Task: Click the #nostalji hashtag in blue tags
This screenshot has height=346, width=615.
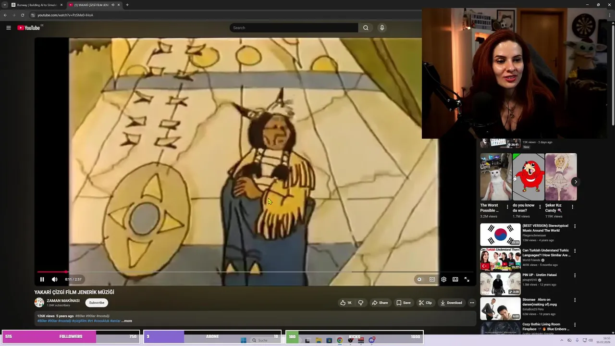Action: pos(64,321)
